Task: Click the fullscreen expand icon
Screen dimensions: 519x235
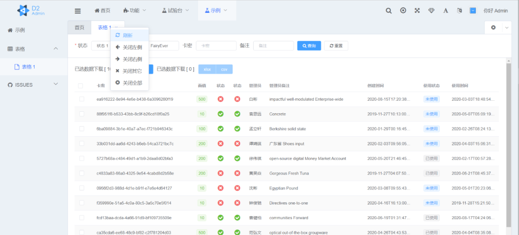Action: click(x=417, y=11)
